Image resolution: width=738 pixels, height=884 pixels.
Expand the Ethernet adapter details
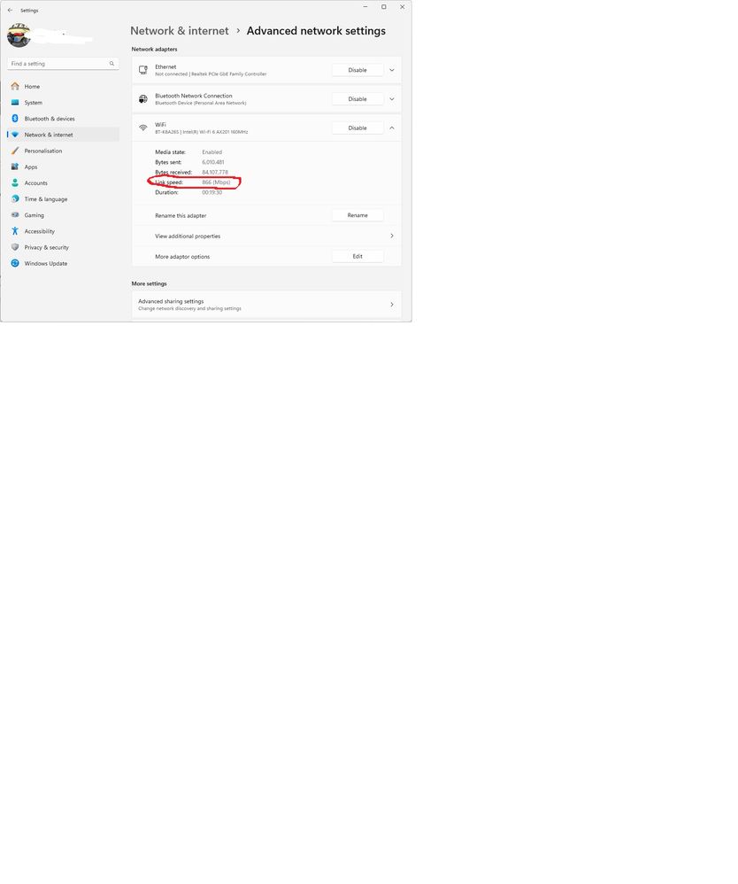(x=392, y=70)
